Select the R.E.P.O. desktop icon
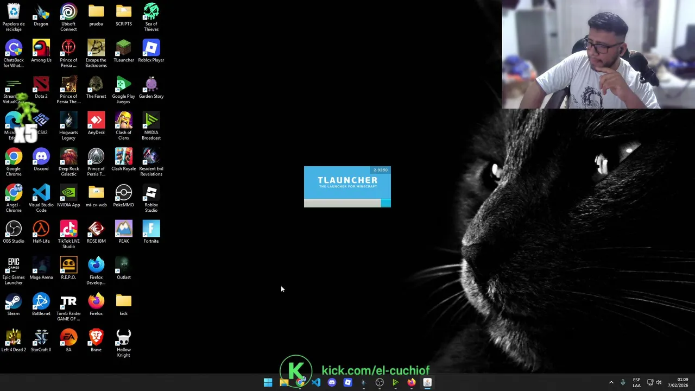Screen dimensions: 695x391 68,269
